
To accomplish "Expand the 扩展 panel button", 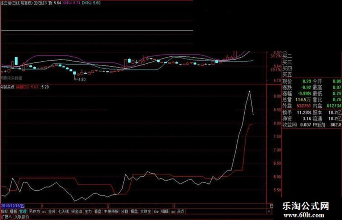I will tap(6, 217).
